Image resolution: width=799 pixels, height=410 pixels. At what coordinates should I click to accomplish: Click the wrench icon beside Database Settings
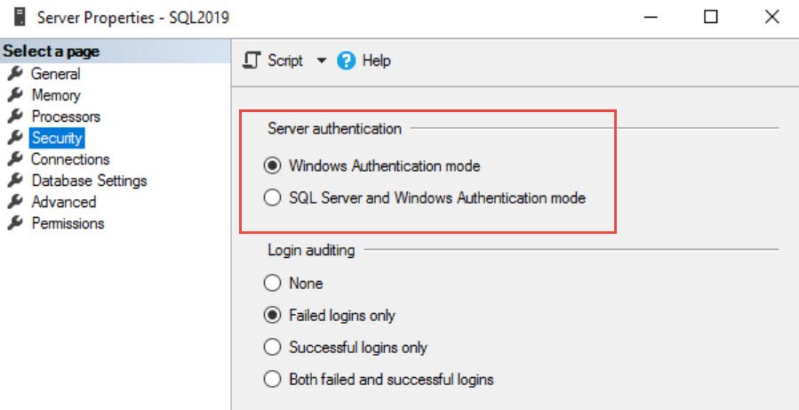tap(15, 181)
